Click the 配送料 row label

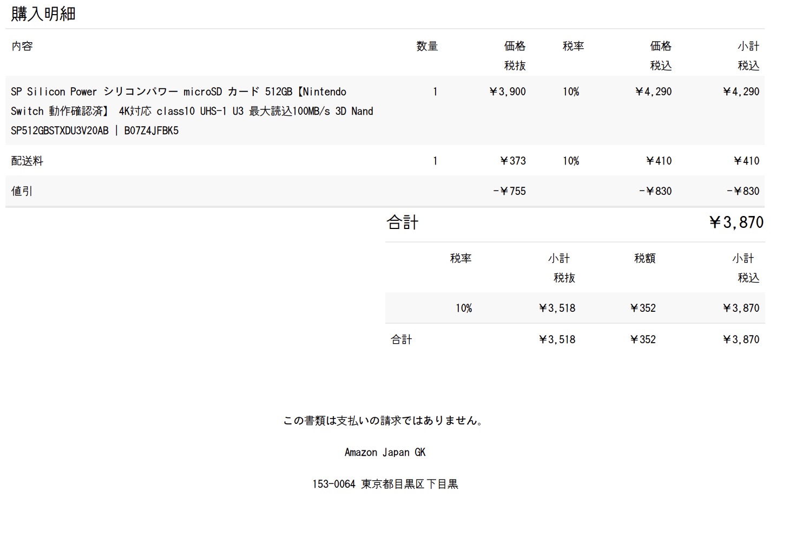coord(27,161)
